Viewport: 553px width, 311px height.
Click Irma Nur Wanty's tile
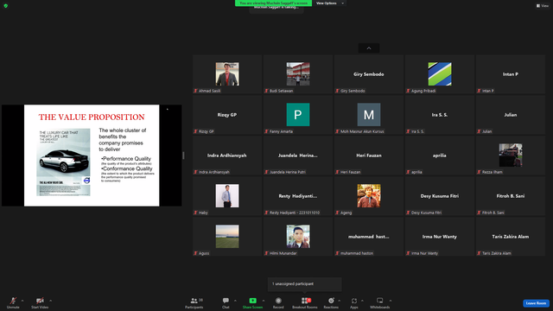[x=440, y=236]
